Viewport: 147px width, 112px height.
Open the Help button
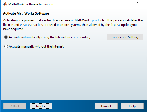[132, 106]
